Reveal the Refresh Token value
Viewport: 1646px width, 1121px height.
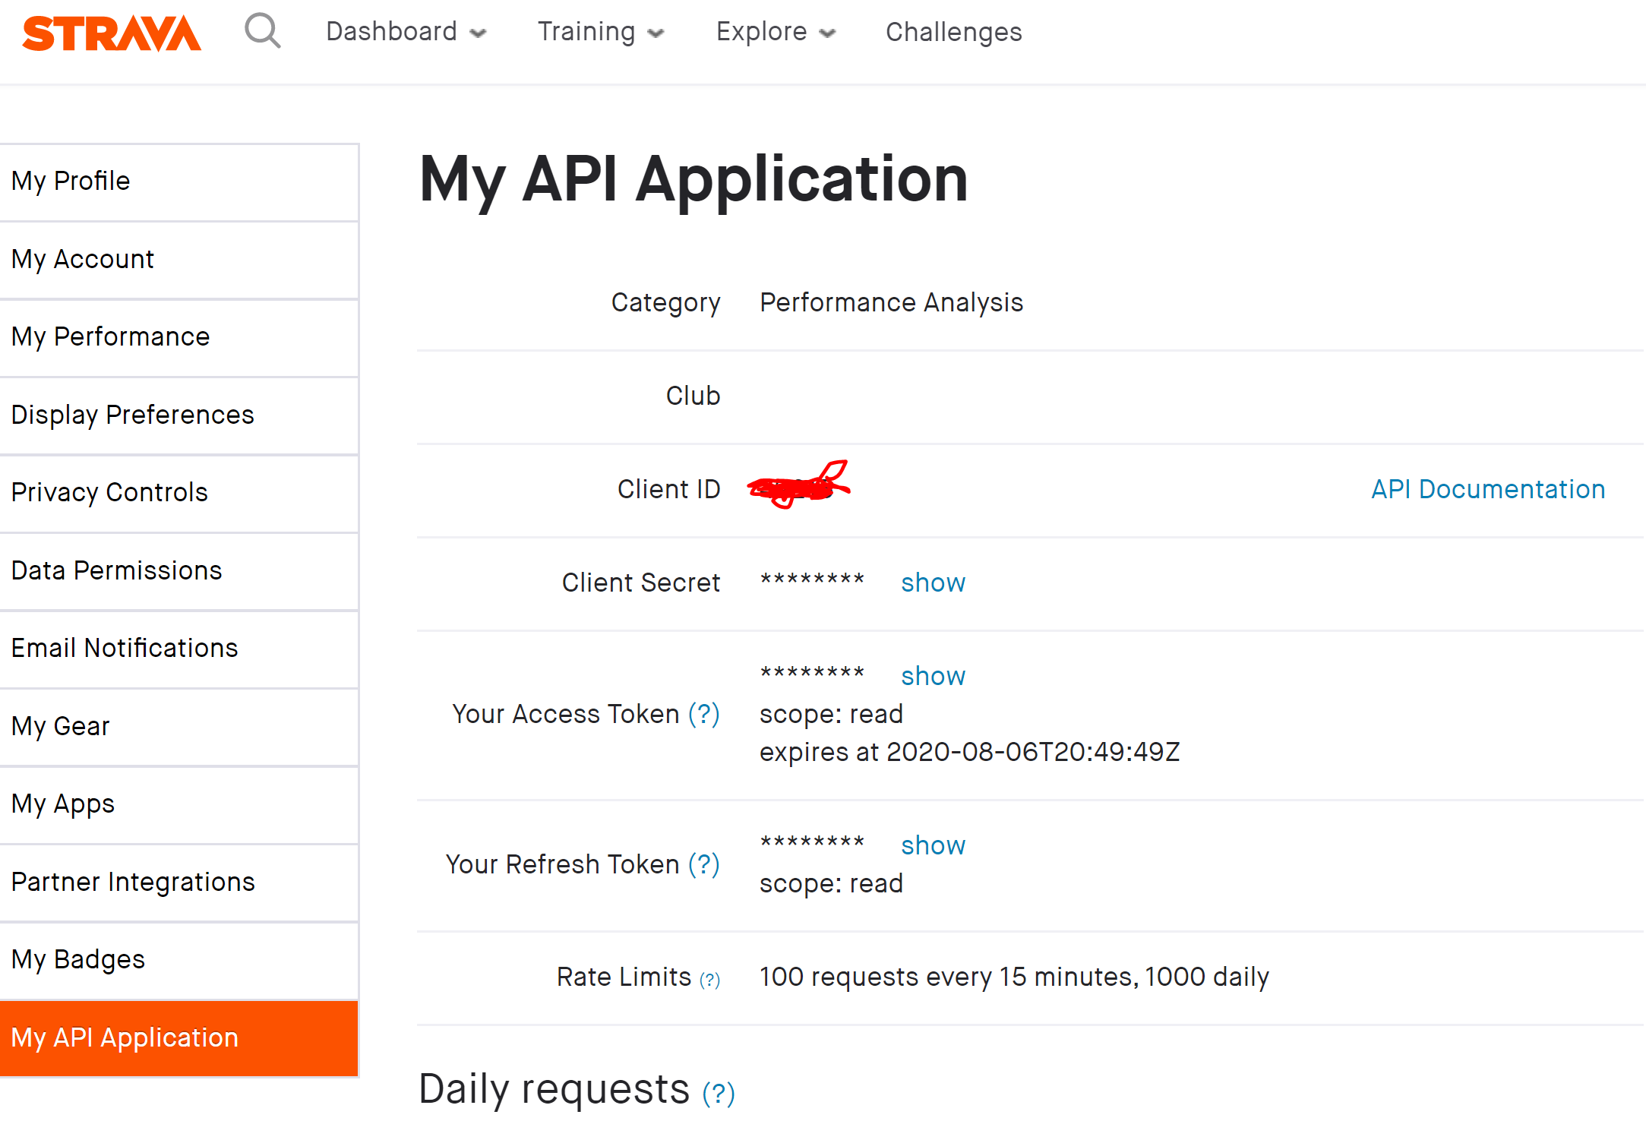(x=933, y=845)
